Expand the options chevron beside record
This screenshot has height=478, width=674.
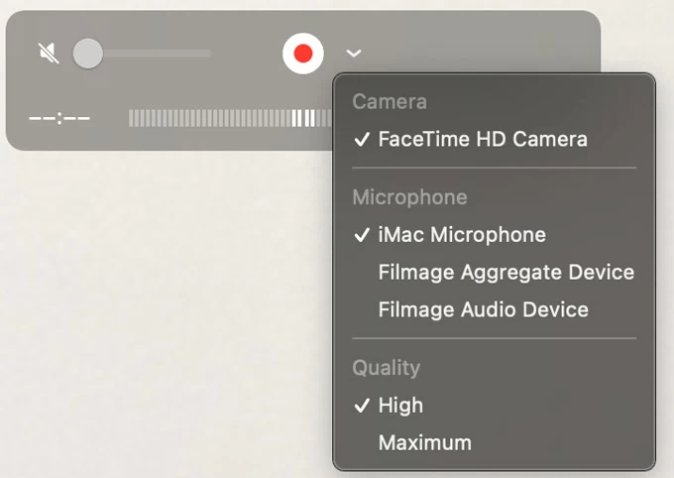(354, 54)
